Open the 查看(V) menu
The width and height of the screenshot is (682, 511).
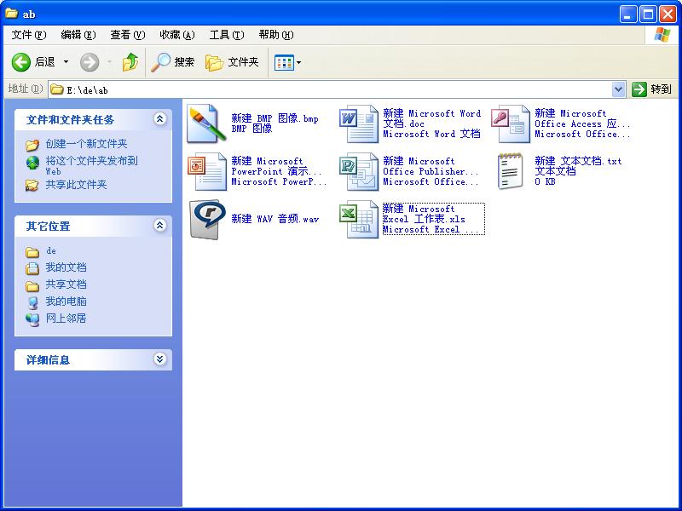[x=127, y=35]
